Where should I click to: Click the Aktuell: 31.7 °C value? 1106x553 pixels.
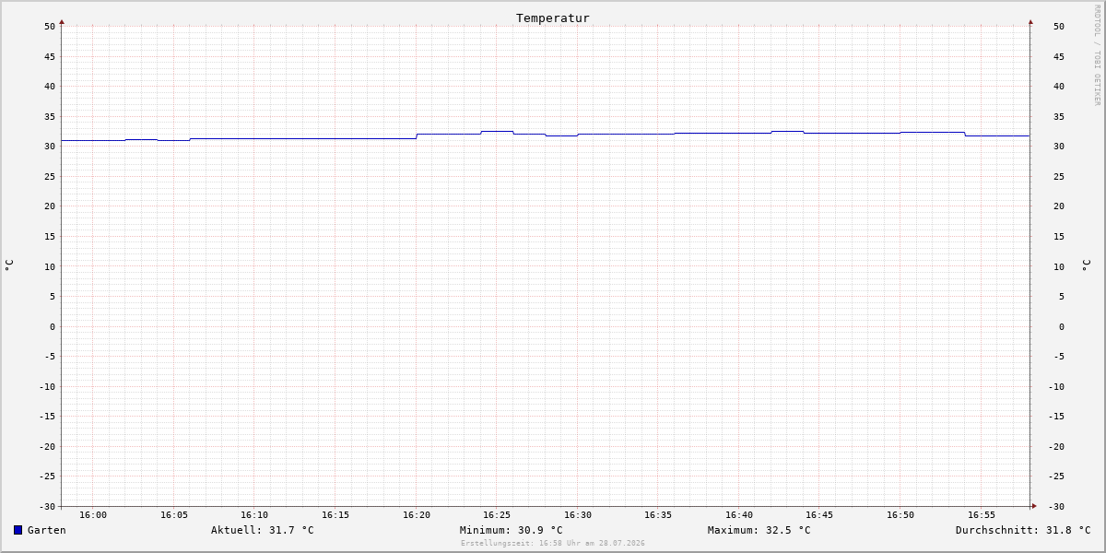(263, 530)
